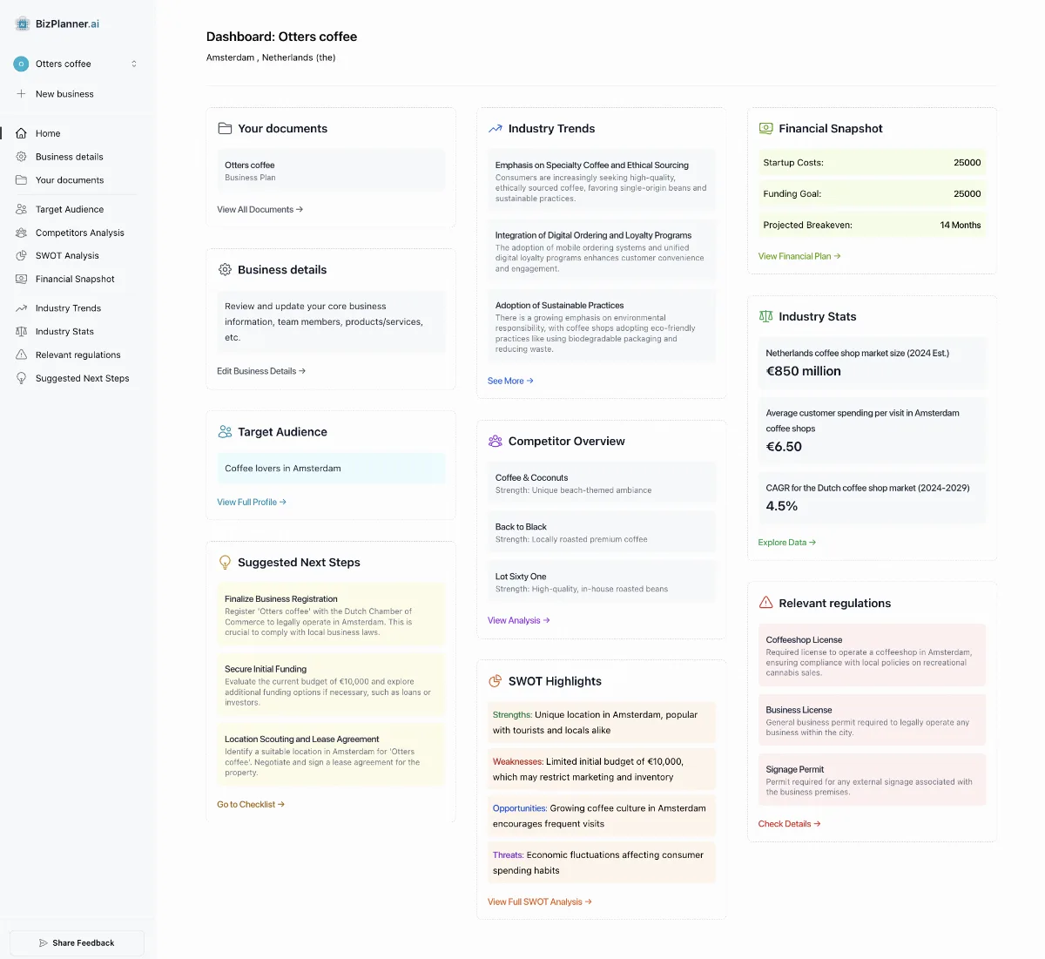The image size is (1045, 959).
Task: Click the Relevant regulations warning icon in sidebar
Action: coord(21,355)
